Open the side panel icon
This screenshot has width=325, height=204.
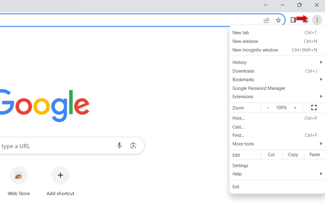pyautogui.click(x=293, y=20)
